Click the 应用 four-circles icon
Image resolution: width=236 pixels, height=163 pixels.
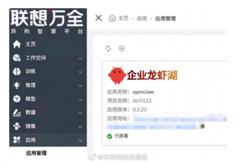tap(17, 140)
